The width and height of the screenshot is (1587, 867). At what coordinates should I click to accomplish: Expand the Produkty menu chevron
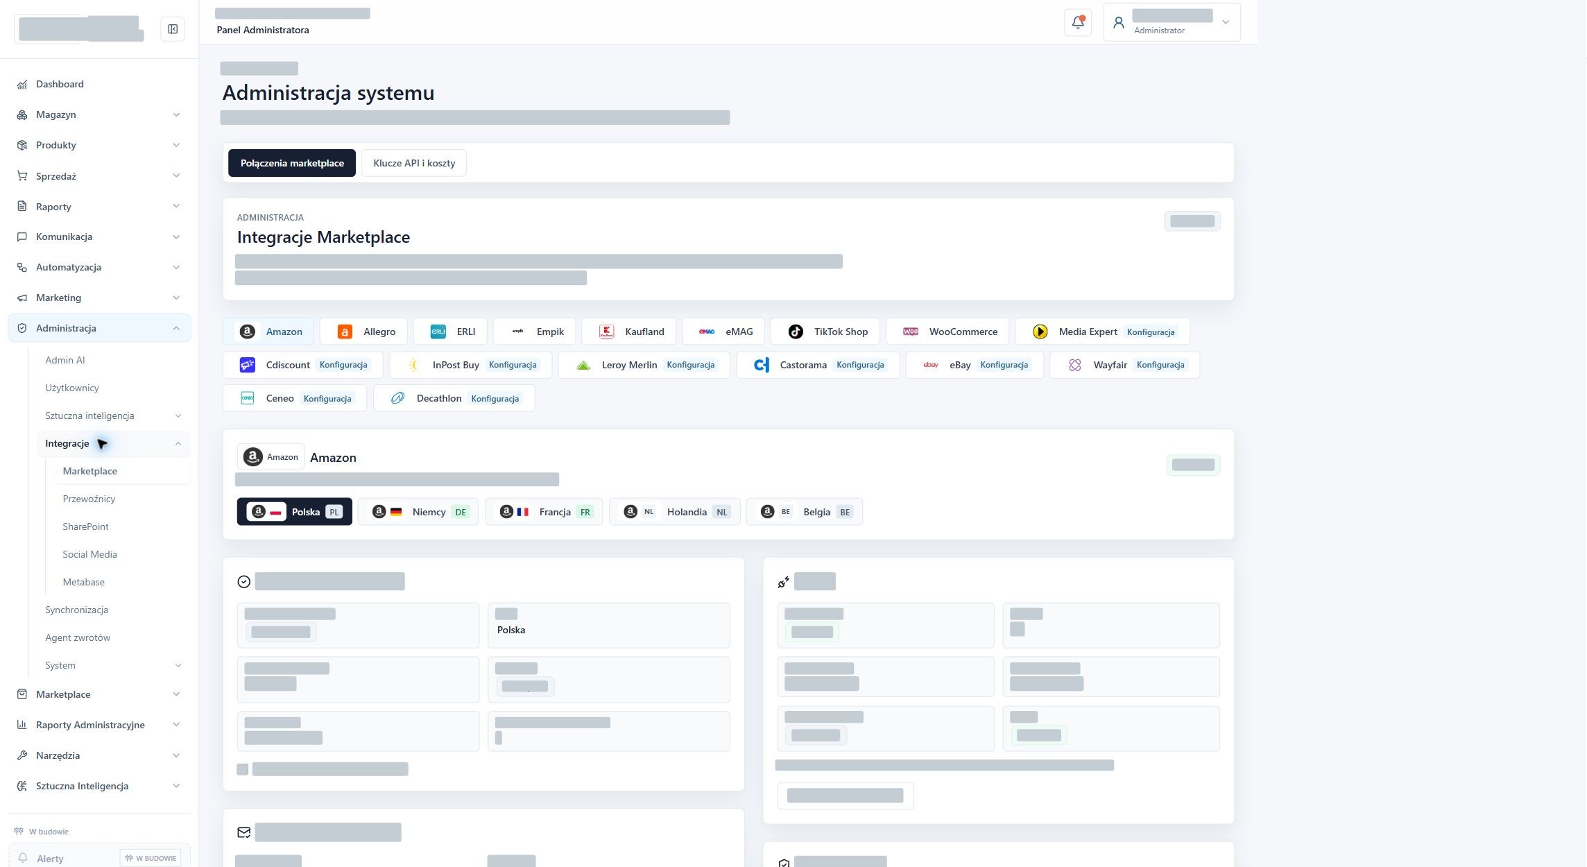tap(176, 145)
